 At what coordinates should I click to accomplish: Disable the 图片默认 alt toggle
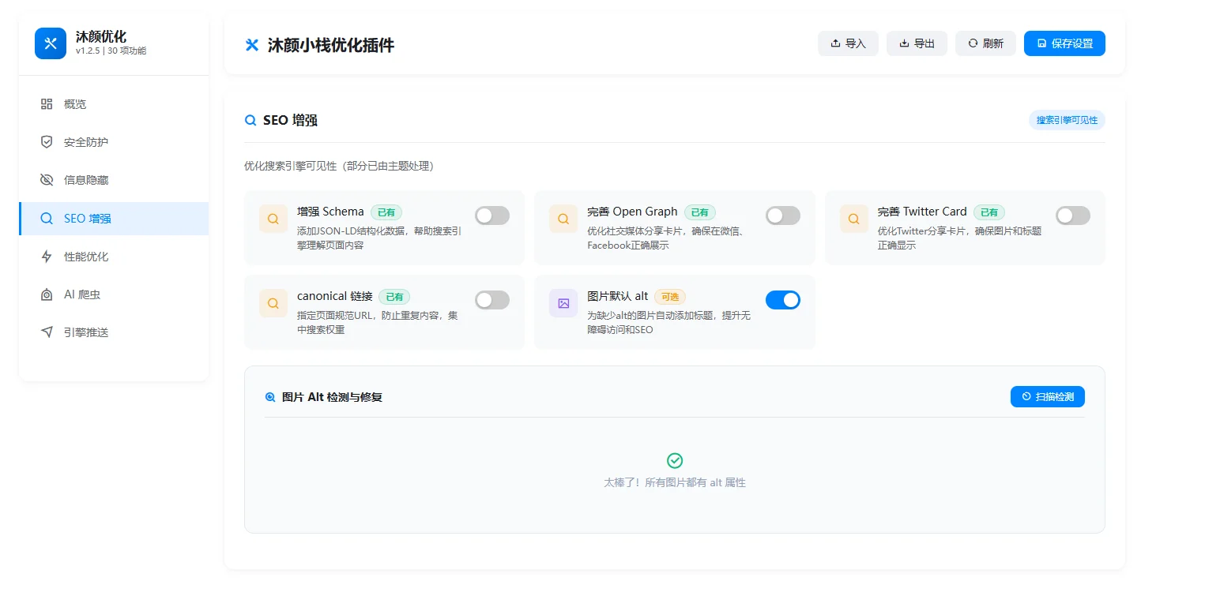coord(782,300)
